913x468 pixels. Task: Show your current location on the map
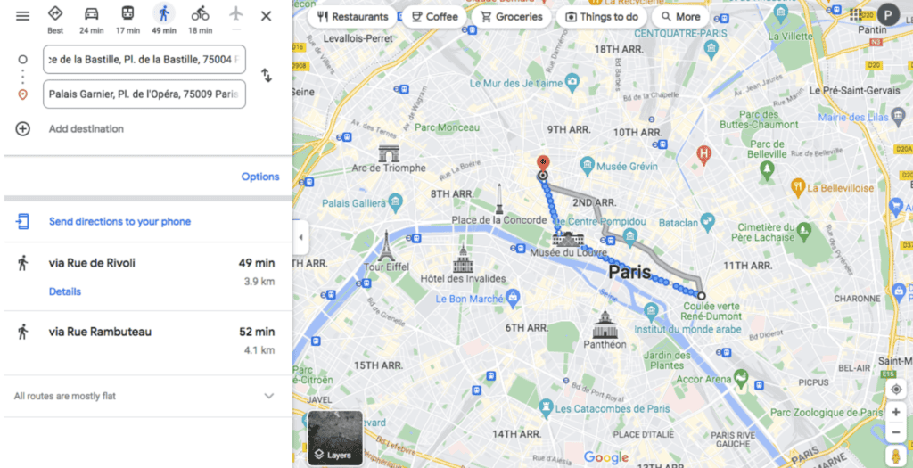(896, 390)
